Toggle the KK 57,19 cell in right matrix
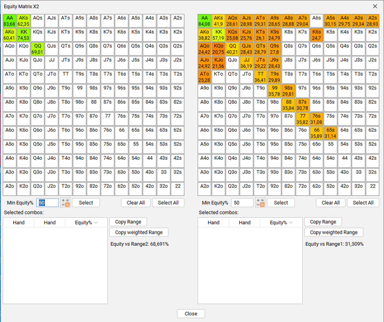This screenshot has width=384, height=322. [218, 35]
